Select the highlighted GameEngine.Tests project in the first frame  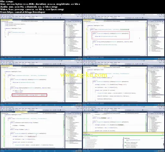tap(73, 37)
